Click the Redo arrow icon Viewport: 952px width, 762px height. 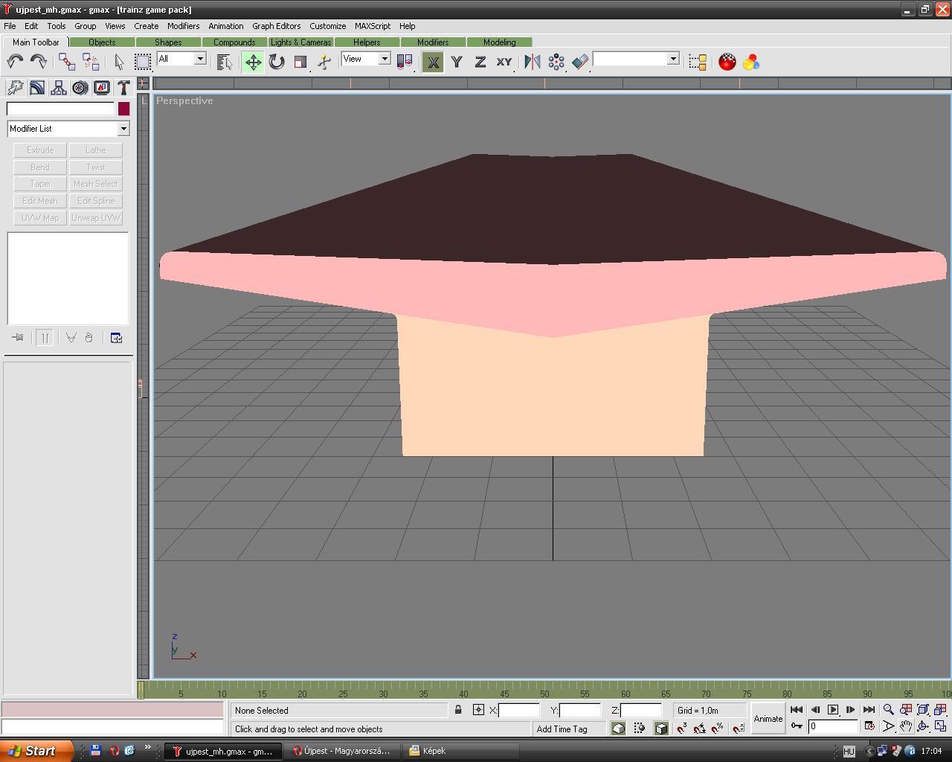pyautogui.click(x=38, y=63)
